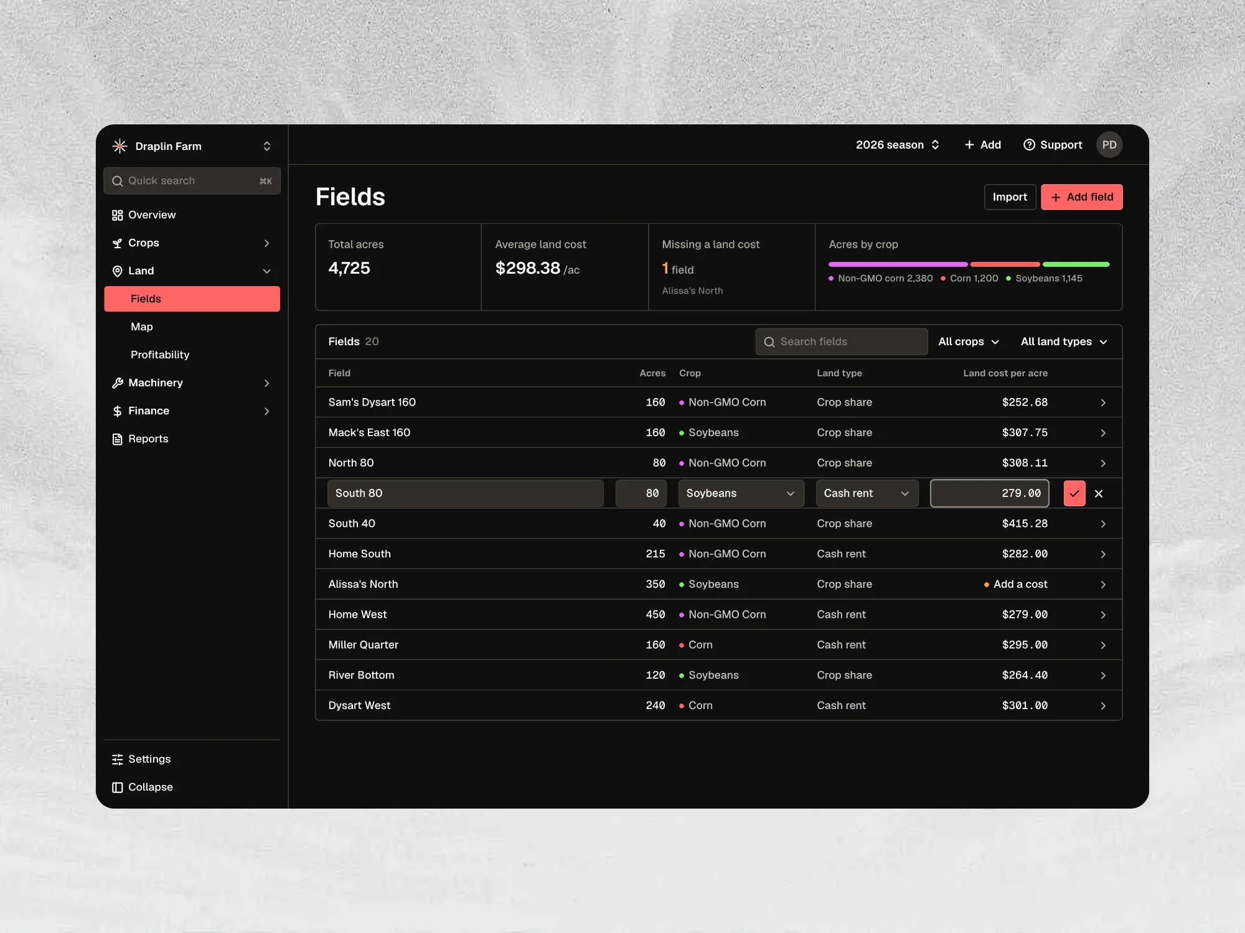Image resolution: width=1245 pixels, height=933 pixels.
Task: Click the Add field button
Action: coord(1082,197)
